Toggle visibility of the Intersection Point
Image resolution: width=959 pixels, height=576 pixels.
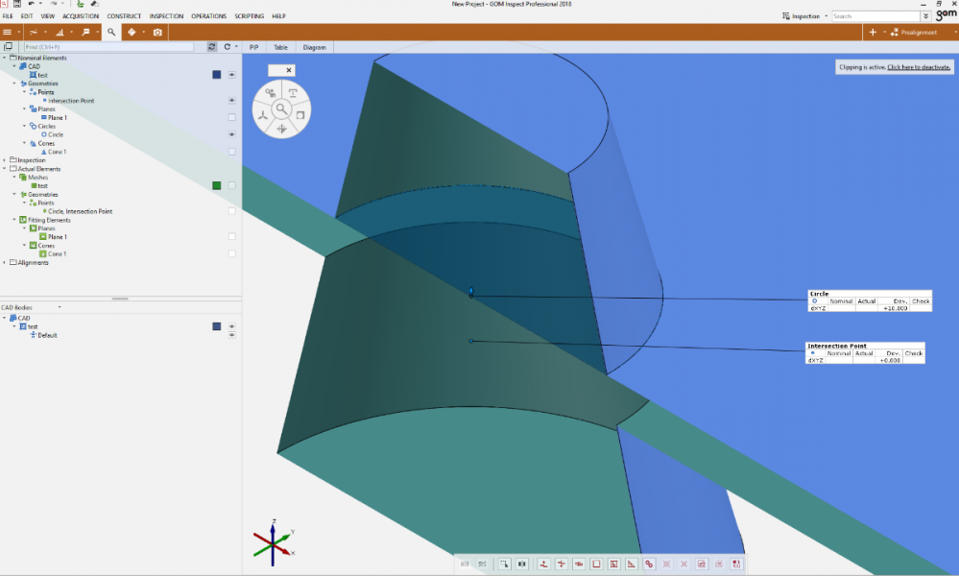230,100
